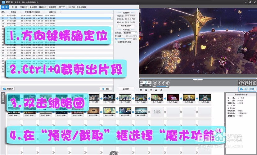This screenshot has height=155, width=257.
Task: Play the video in the preview player
Action: click(155, 83)
